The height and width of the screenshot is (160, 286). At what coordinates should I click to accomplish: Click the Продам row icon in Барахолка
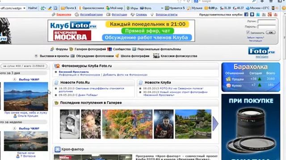tap(228, 79)
